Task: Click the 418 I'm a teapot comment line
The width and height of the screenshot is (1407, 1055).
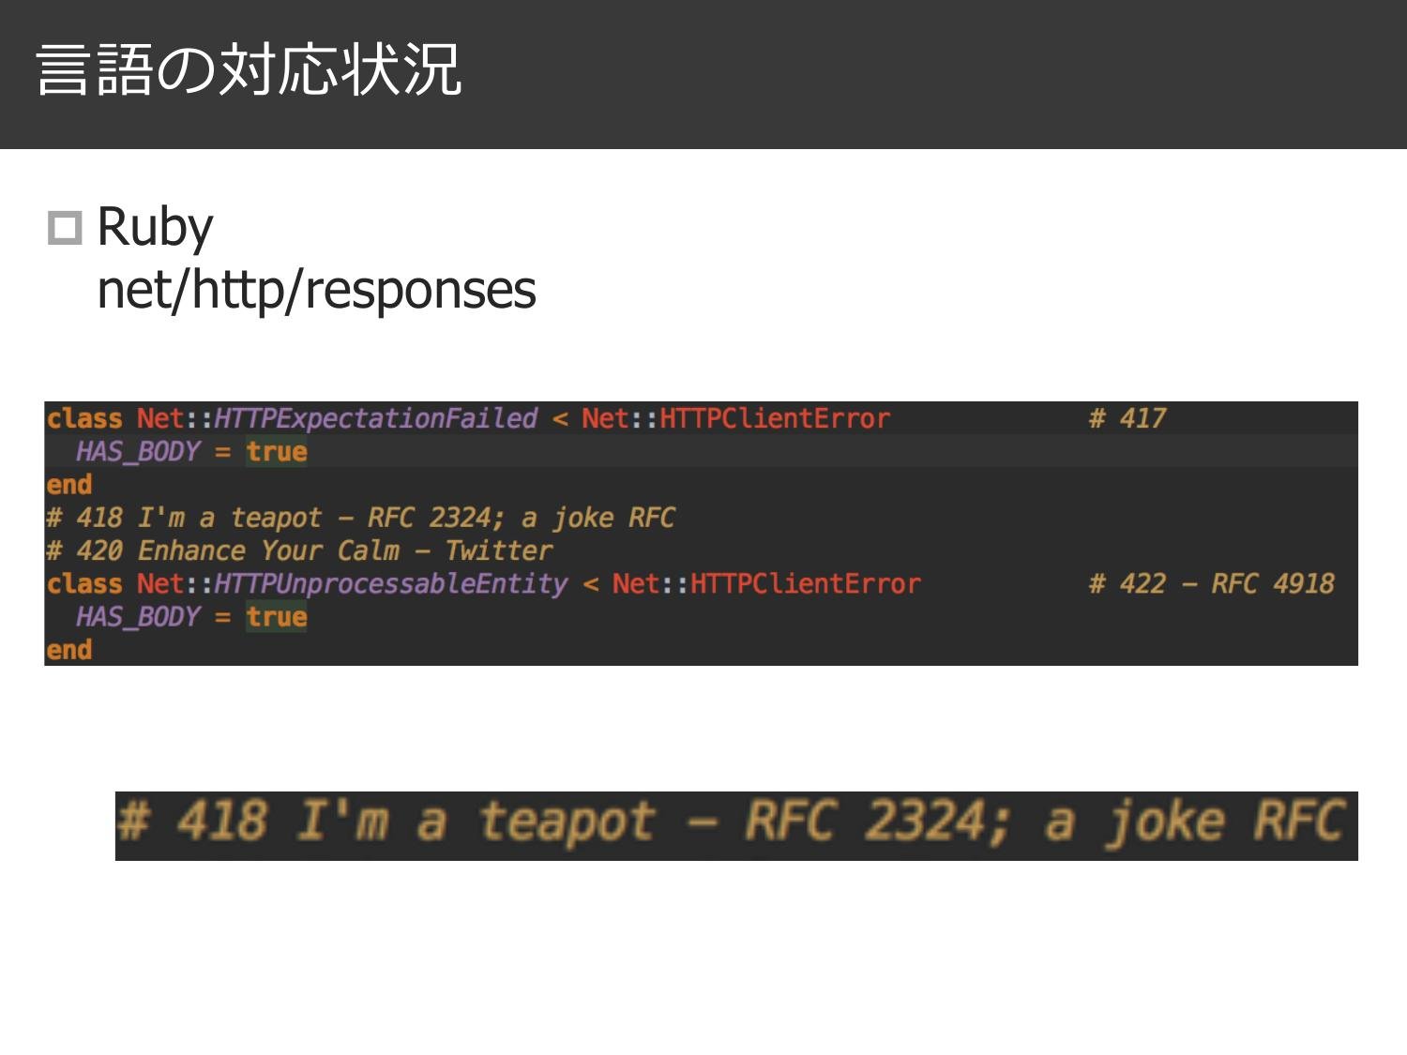Action: 361,517
